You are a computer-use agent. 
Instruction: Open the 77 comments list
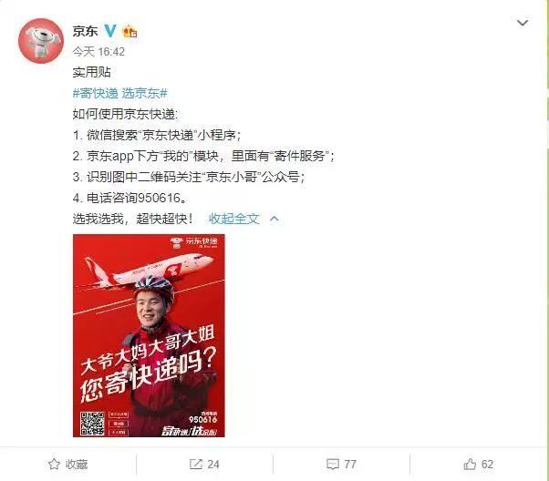[x=350, y=465]
